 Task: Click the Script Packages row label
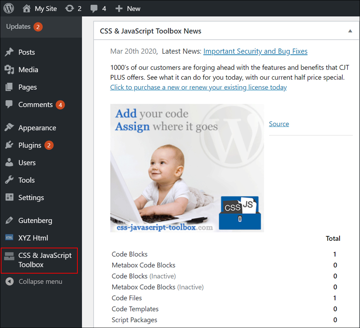[134, 320]
